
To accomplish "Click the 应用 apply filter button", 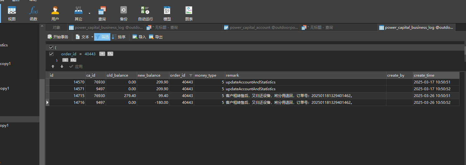I will coord(76,66).
